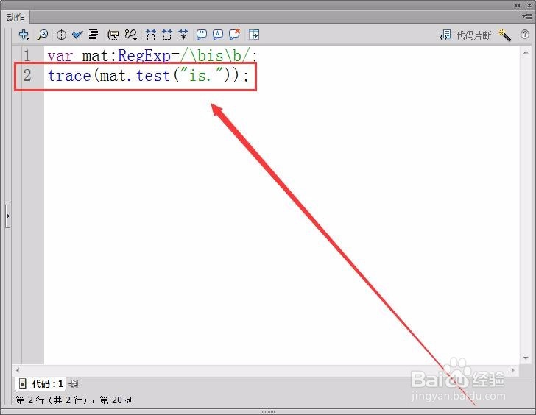
Task: Collapse between braces icon
Action: coord(151,35)
